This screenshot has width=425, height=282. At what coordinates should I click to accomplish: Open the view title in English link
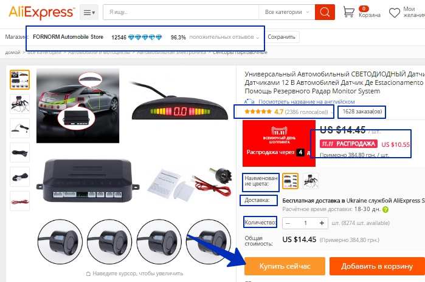[306, 102]
